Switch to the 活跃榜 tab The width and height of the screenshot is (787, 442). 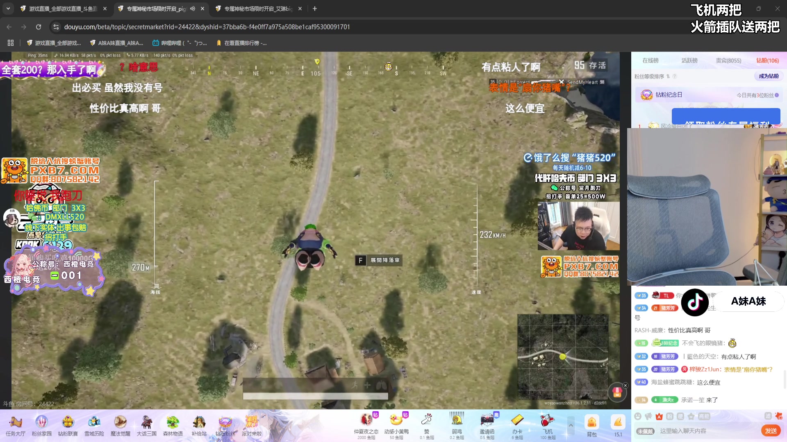point(689,61)
